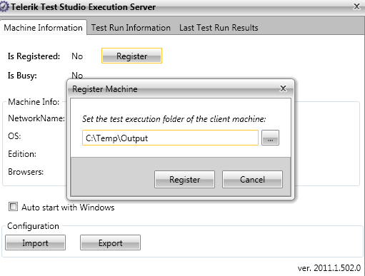Image resolution: width=365 pixels, height=276 pixels.
Task: Open folder browser with the ellipsis button
Action: coord(270,138)
